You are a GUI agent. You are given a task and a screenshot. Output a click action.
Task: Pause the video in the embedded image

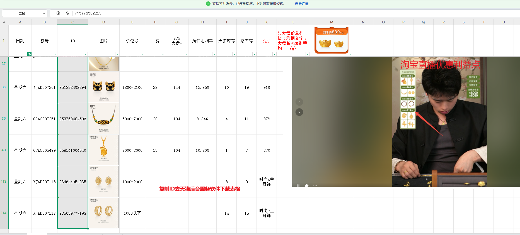(298, 185)
